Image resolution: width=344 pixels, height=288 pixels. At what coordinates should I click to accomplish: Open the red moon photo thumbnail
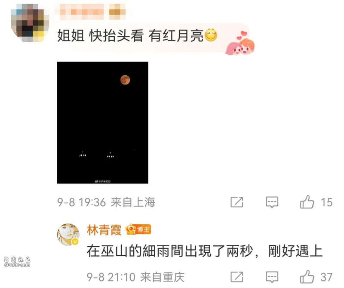click(x=103, y=123)
